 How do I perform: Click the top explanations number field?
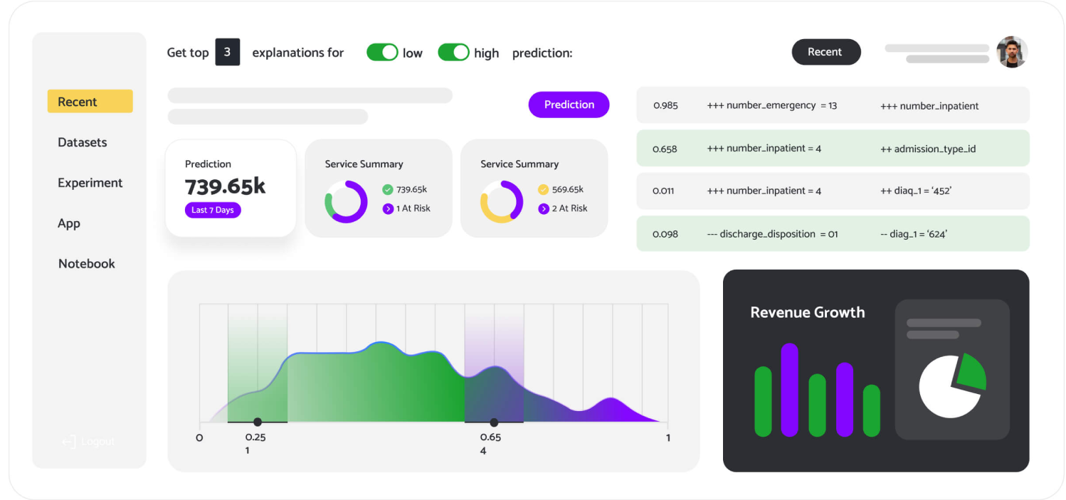(x=228, y=53)
